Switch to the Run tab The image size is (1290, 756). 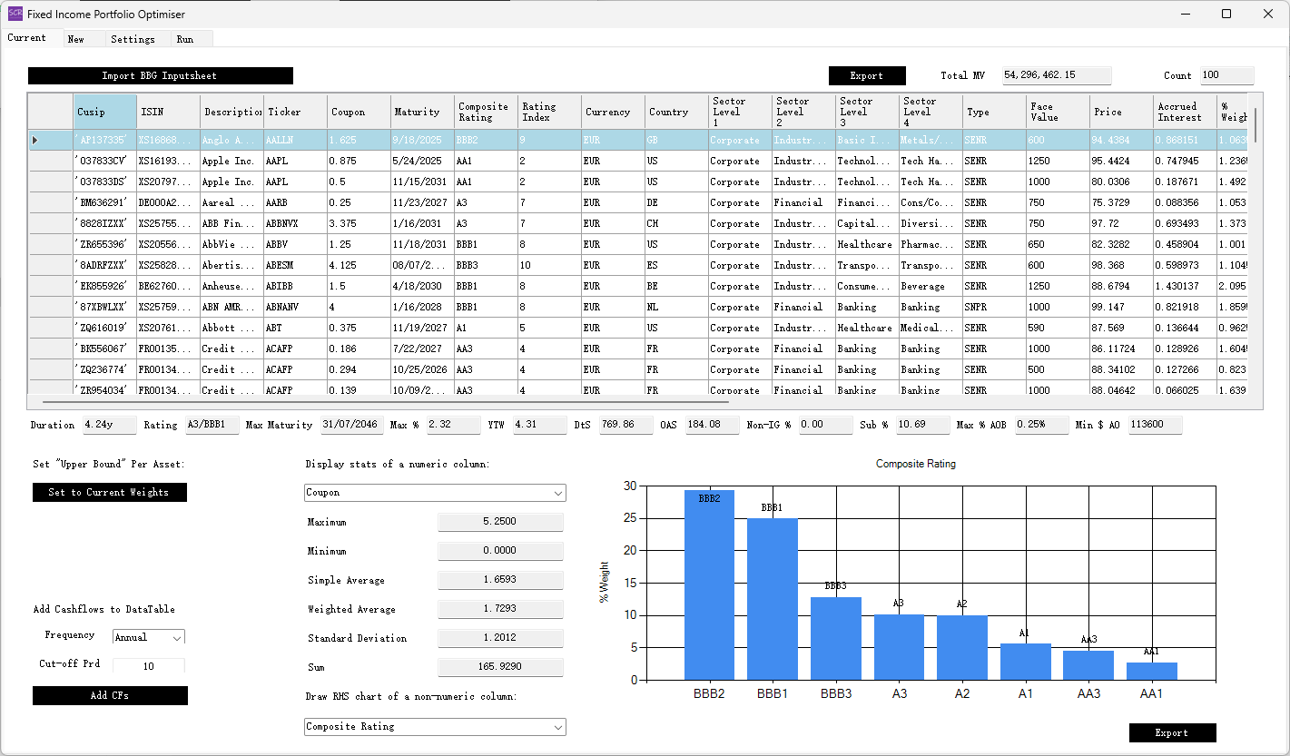[184, 39]
